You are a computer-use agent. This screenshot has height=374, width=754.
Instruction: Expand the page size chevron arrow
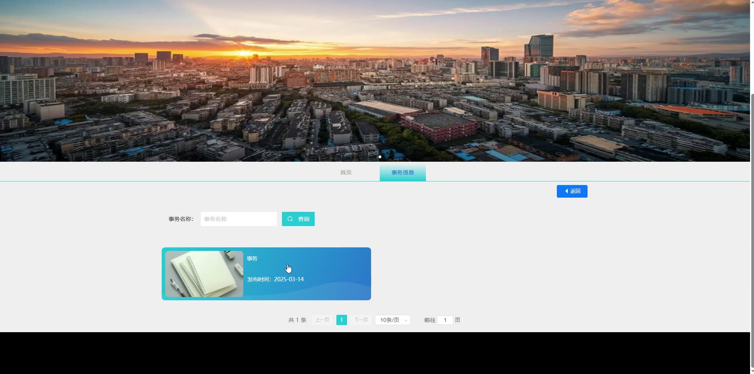(406, 320)
